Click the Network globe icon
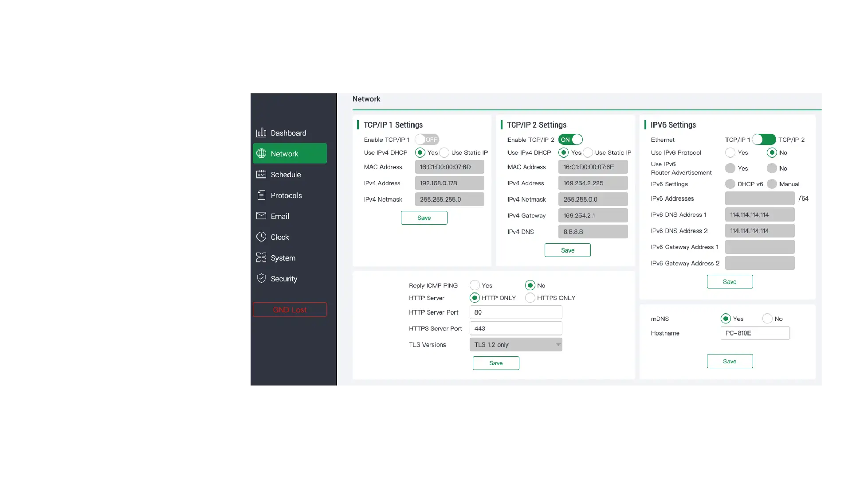Viewport: 852px width, 479px height. (x=261, y=153)
